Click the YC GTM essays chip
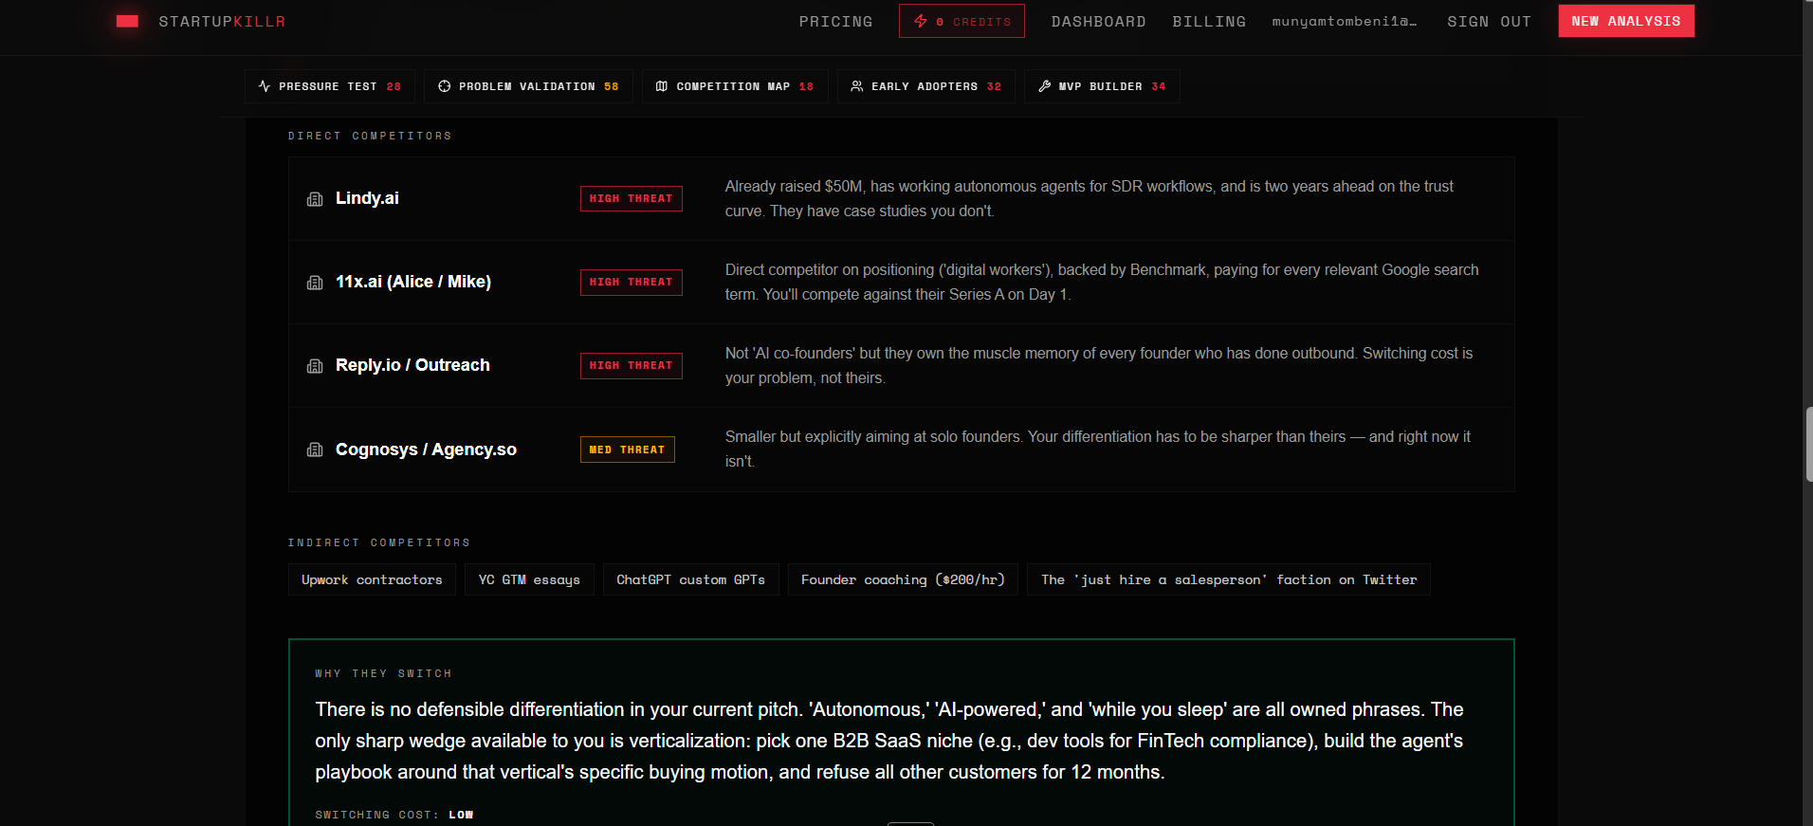Viewport: 1813px width, 826px height. click(x=529, y=579)
